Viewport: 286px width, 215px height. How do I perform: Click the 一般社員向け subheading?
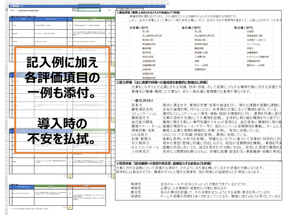[142, 100]
